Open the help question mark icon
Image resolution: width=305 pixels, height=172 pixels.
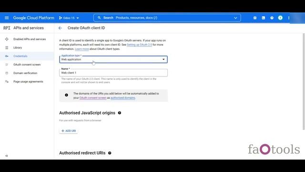click(x=272, y=18)
